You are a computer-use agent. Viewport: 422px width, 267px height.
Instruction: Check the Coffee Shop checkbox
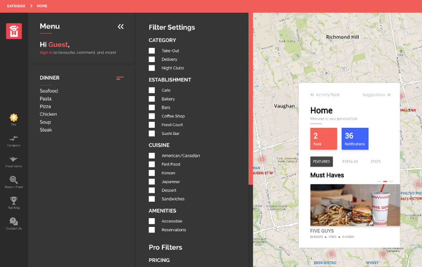click(x=152, y=116)
